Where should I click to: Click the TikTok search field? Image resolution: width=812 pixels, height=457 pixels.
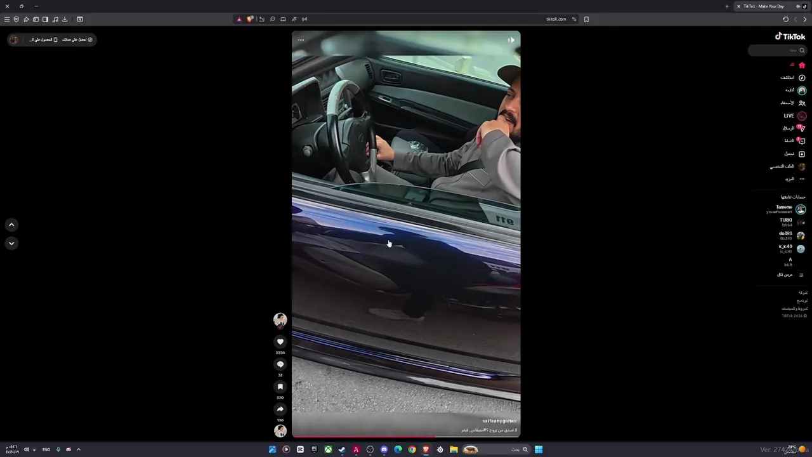pyautogui.click(x=777, y=50)
